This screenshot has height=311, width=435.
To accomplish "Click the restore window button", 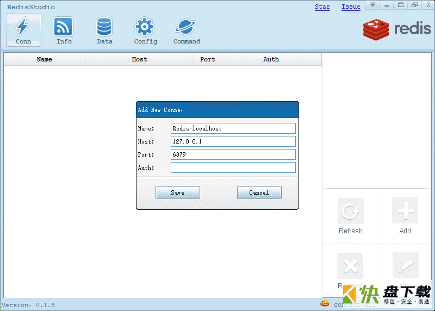I will point(414,5).
